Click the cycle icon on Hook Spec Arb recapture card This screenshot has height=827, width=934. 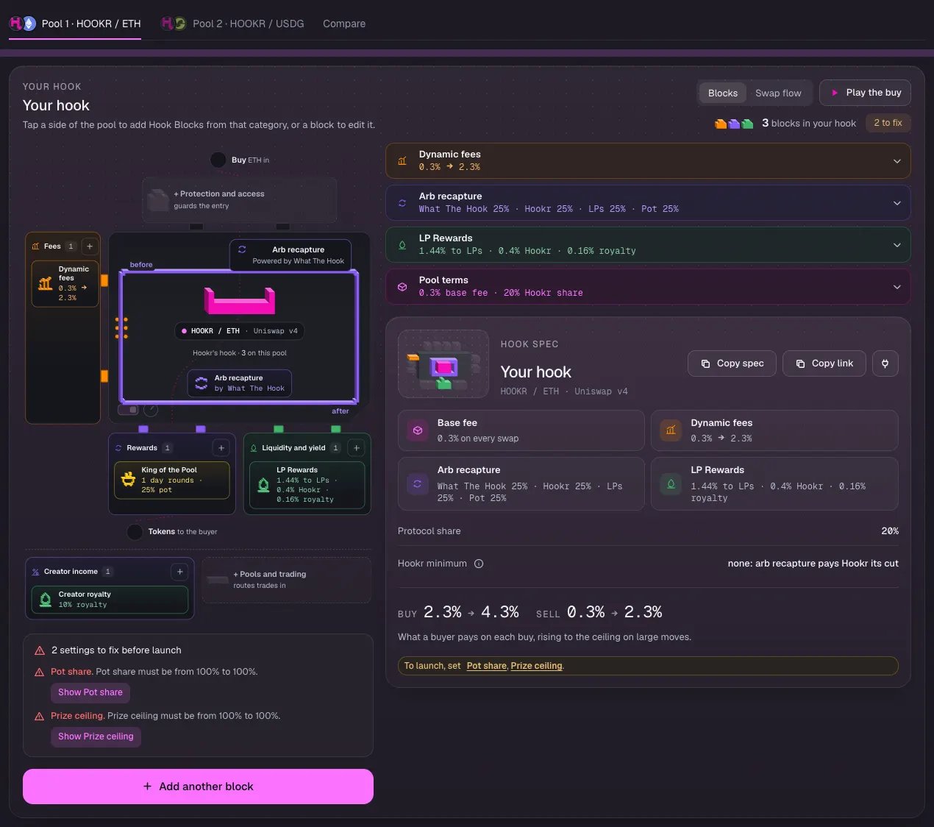point(418,483)
